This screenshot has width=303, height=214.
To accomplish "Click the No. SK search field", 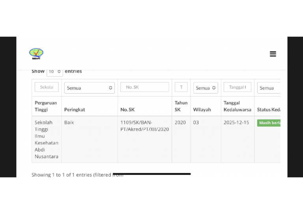I will tap(144, 87).
